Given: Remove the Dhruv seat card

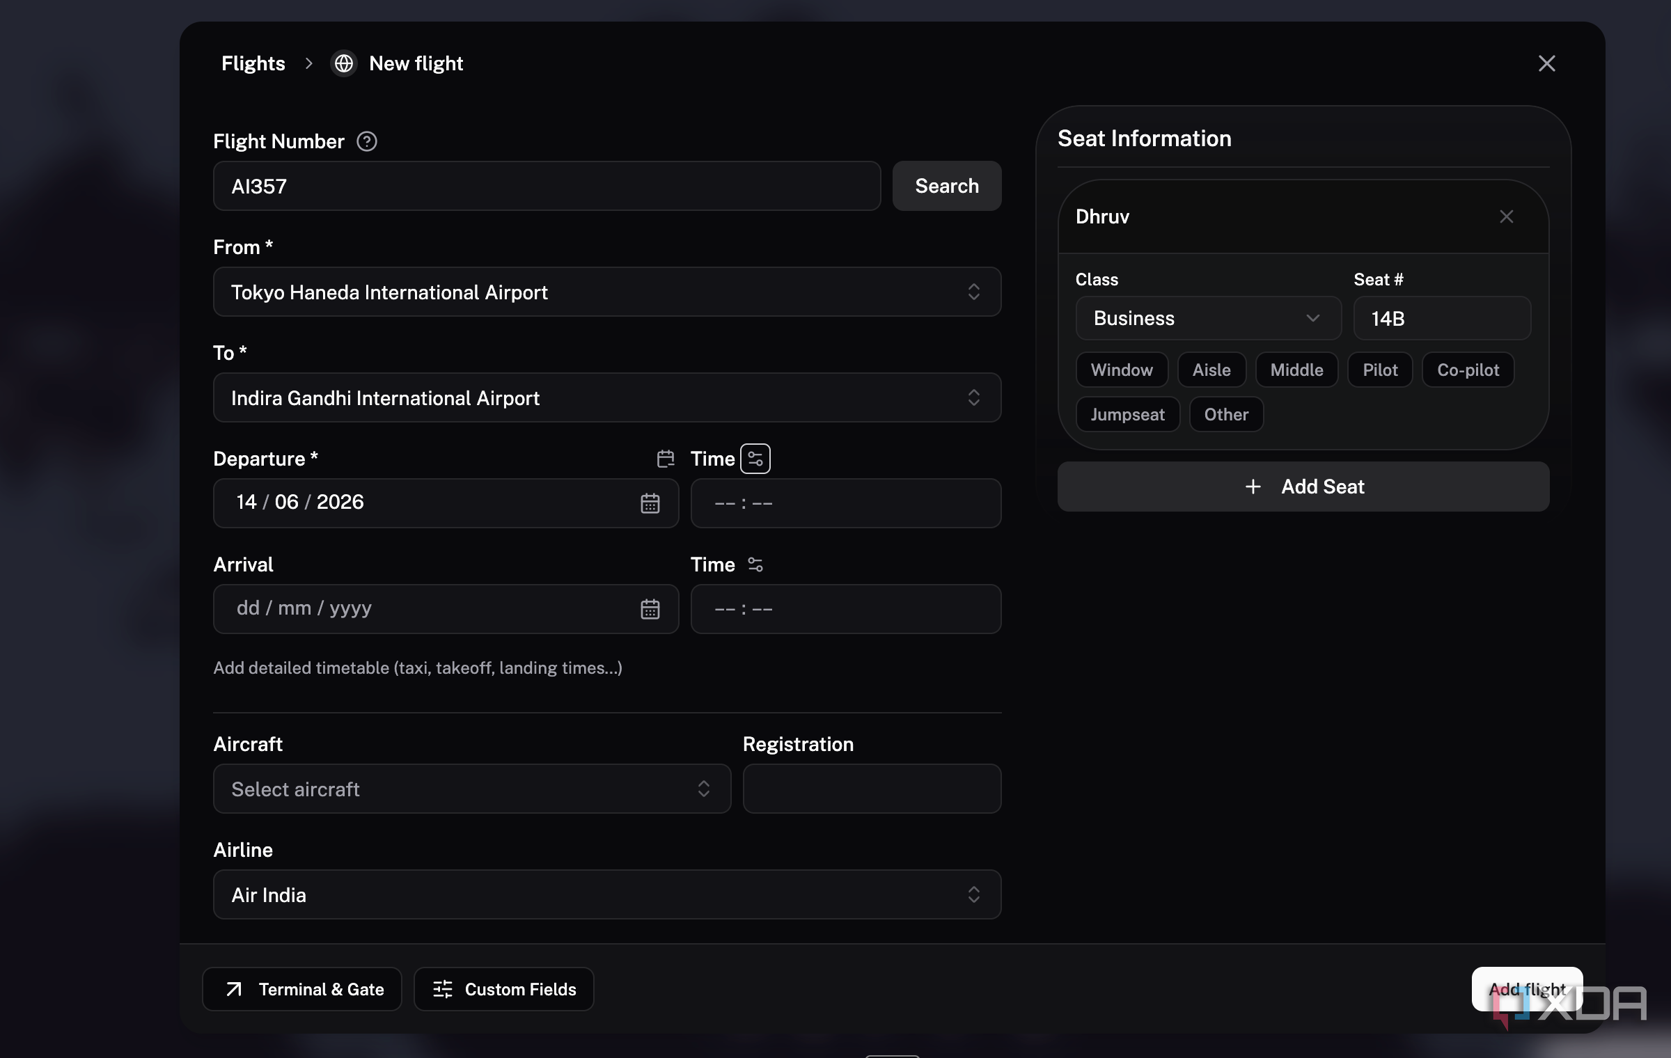Looking at the screenshot, I should point(1506,216).
